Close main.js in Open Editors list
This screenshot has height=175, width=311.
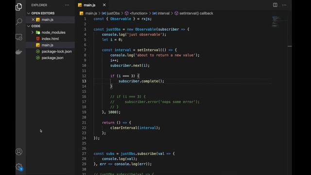click(33, 19)
